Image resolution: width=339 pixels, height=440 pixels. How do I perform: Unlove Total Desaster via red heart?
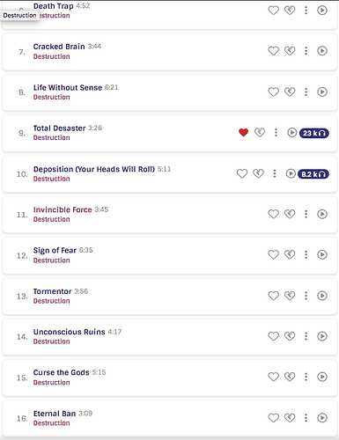(243, 133)
